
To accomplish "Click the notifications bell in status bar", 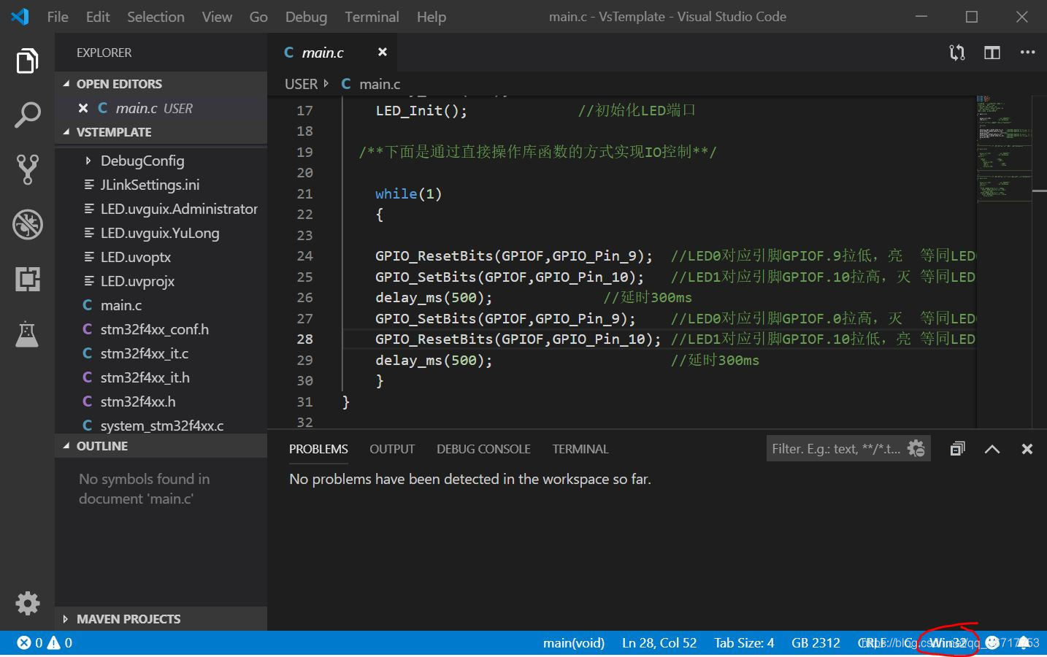I will 1024,642.
